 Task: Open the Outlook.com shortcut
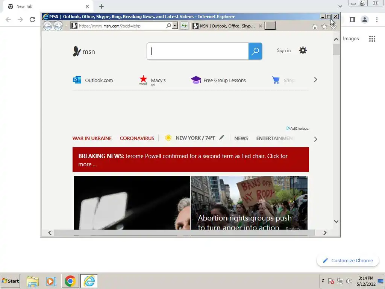coord(93,80)
